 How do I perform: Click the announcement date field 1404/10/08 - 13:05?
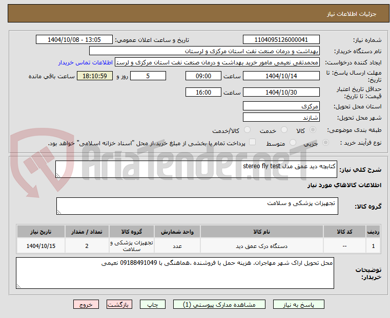point(74,40)
